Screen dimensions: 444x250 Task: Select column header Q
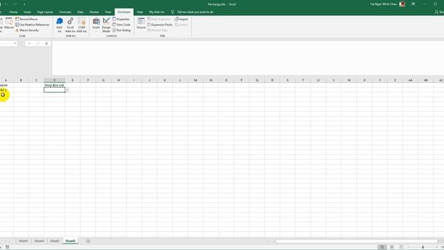click(x=257, y=81)
